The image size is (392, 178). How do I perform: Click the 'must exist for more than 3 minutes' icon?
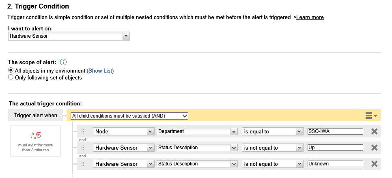(x=35, y=135)
